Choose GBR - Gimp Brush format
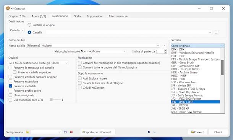 [x=196, y=62]
